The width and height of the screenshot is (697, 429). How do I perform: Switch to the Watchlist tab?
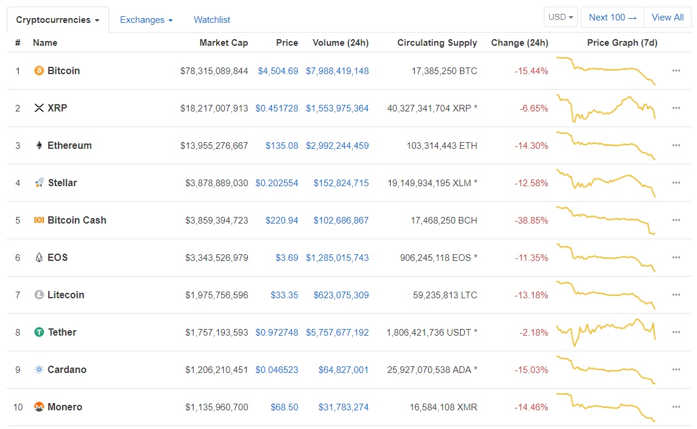tap(212, 20)
